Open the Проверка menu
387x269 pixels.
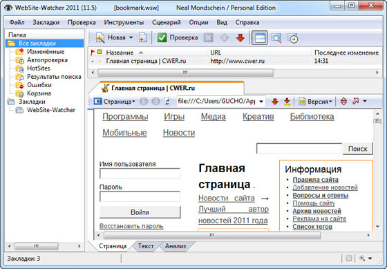(x=82, y=23)
